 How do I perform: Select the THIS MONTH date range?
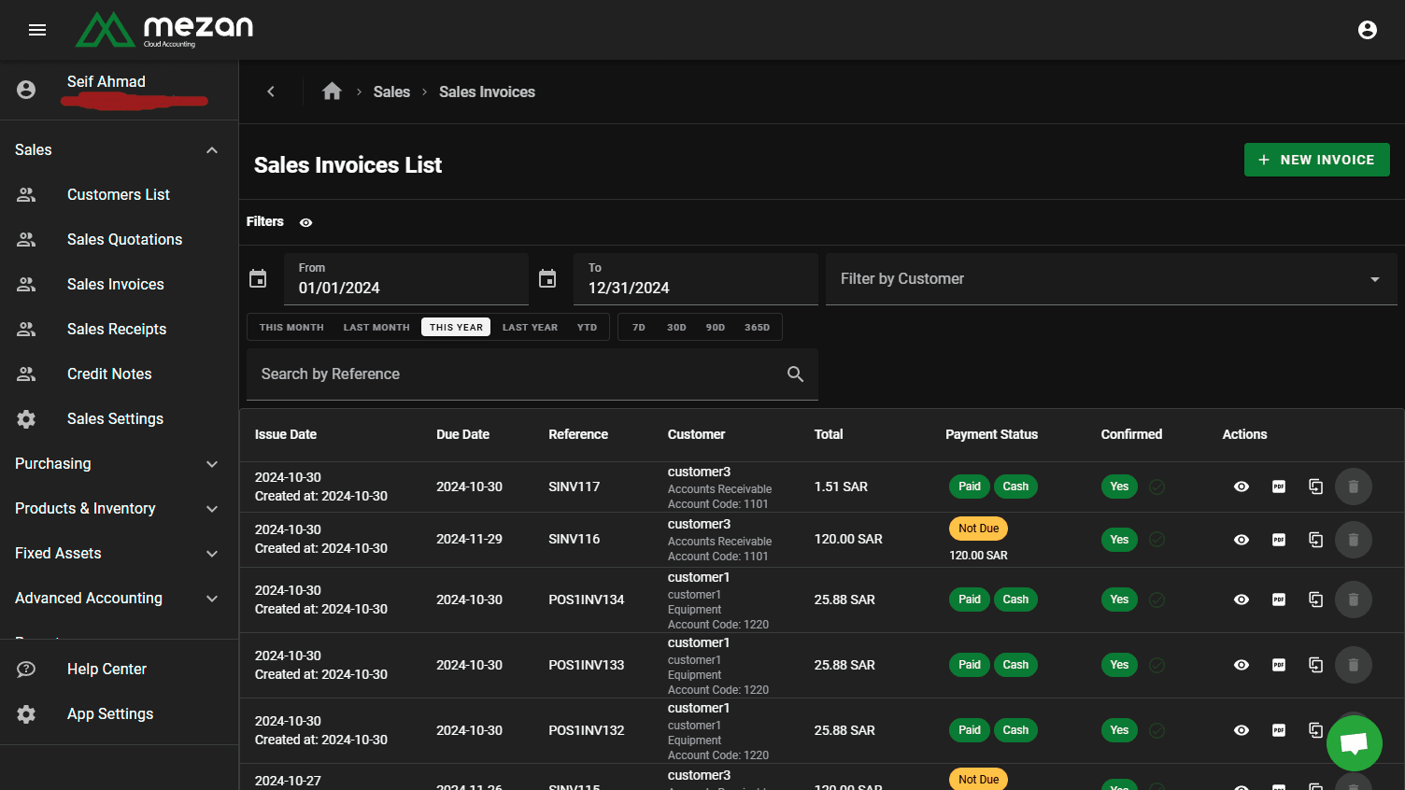coord(291,327)
